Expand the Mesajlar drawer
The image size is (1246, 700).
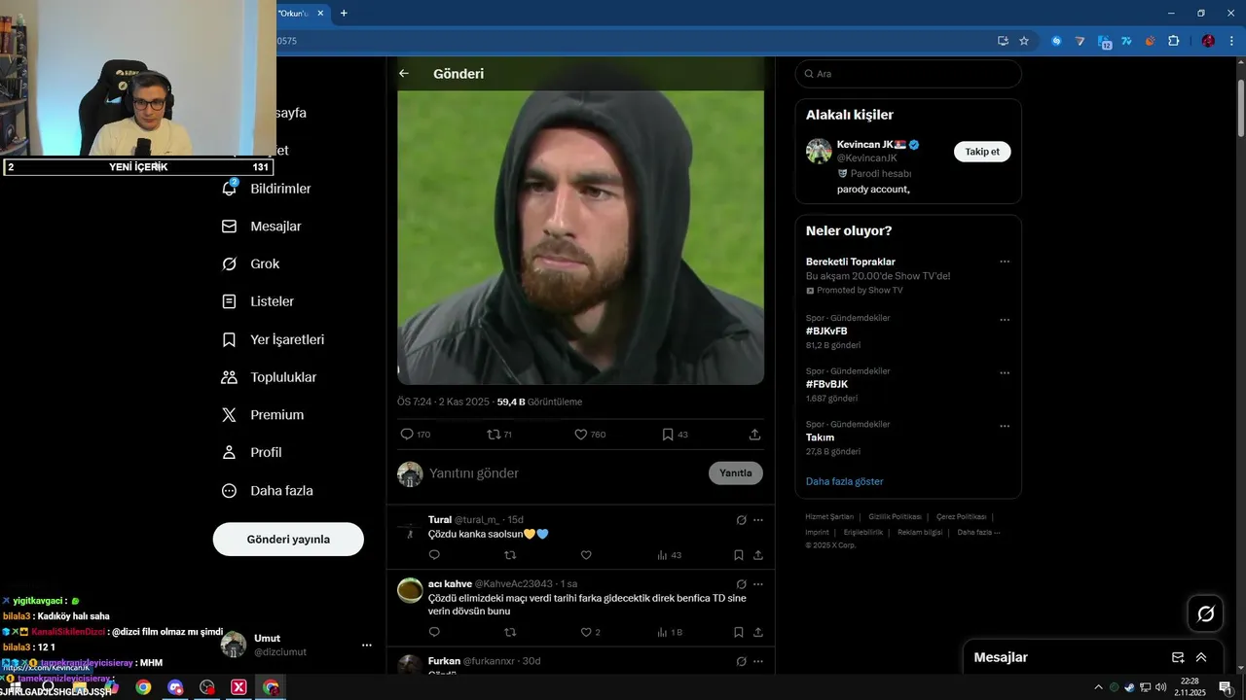click(x=1201, y=657)
